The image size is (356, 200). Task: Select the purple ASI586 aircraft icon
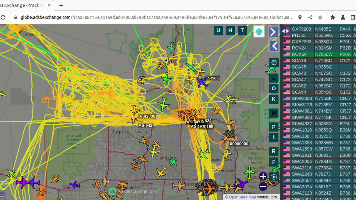click(202, 82)
